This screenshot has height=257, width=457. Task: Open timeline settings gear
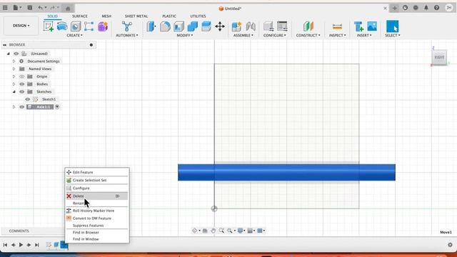coord(450,245)
